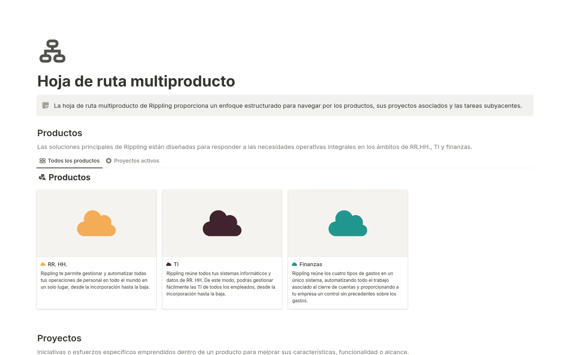Click small dark cloud icon next to TI
The image size is (570, 355).
(169, 264)
